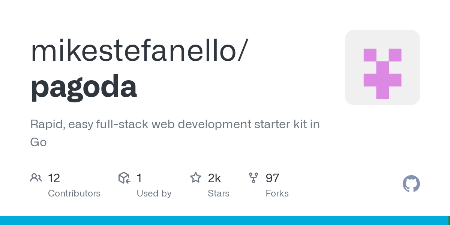Click the 97 forks count
Viewport: 450px width, 225px height.
(x=272, y=178)
